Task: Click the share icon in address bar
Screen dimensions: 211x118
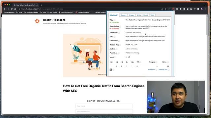Action: (x=162, y=9)
